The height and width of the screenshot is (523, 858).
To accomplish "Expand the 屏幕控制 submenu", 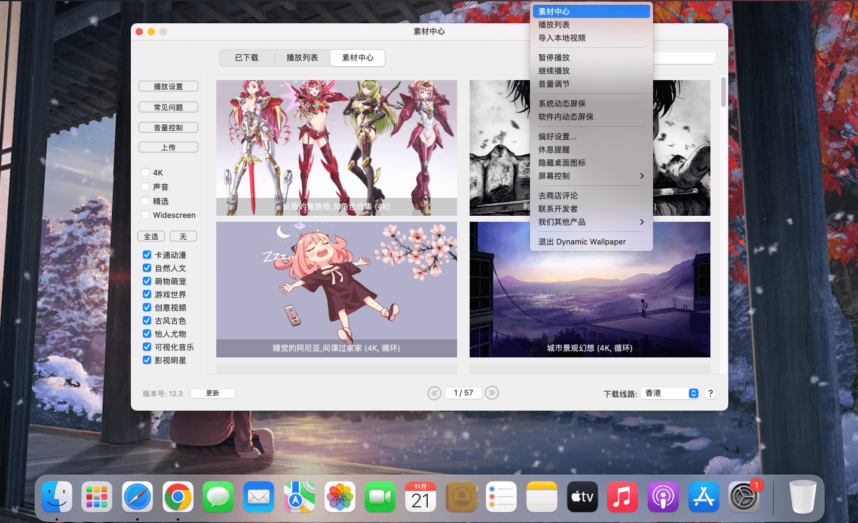I will (x=591, y=176).
